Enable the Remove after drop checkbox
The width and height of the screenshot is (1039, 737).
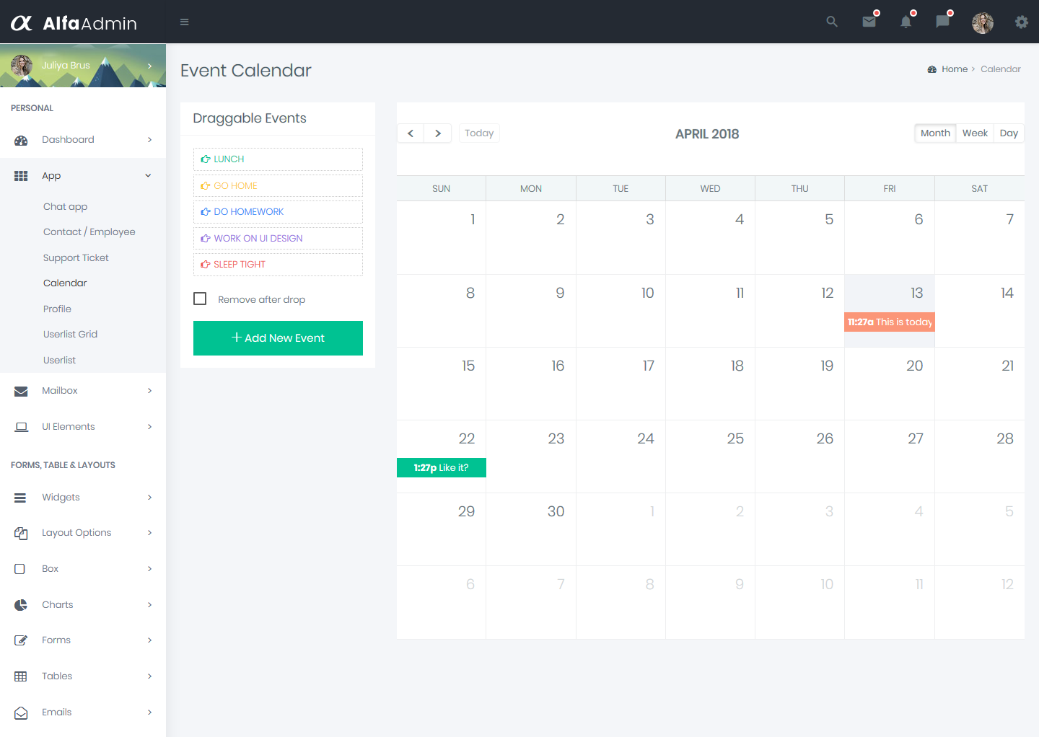pyautogui.click(x=200, y=298)
